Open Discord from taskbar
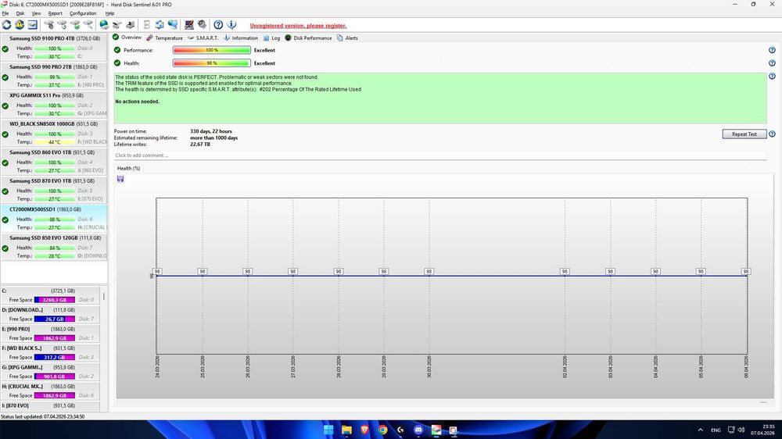Screen dimensions: 782x439 (x=418, y=430)
